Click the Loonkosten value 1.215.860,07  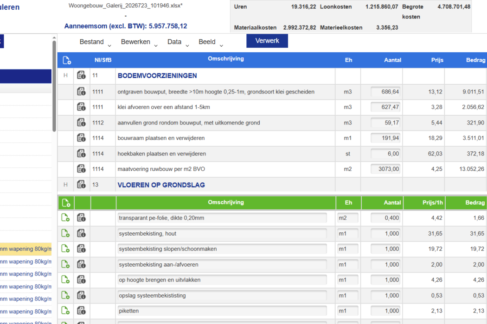(x=382, y=6)
